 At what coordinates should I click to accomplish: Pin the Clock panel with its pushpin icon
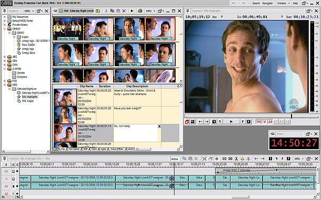tap(272, 134)
